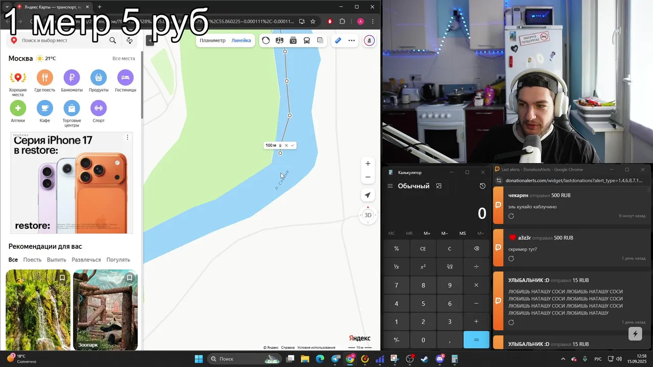This screenshot has height=367, width=653.
Task: Open the ad options three-dot menu
Action: (128, 138)
